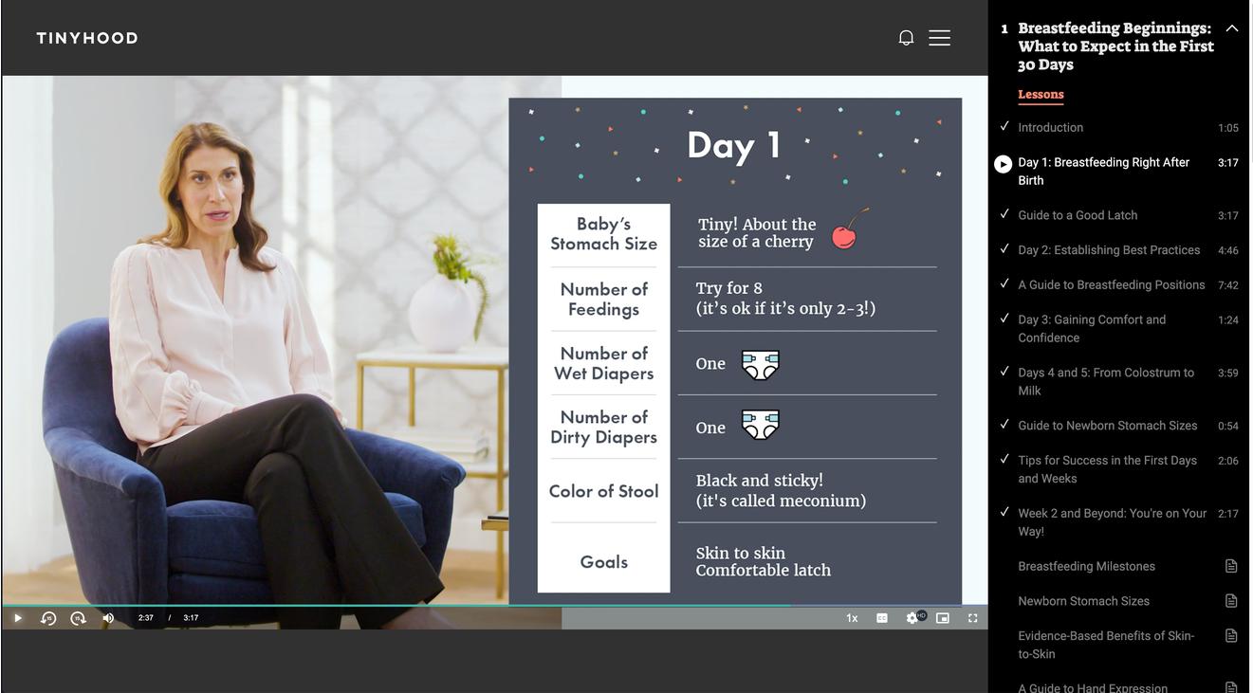The height and width of the screenshot is (693, 1253).
Task: Open video quality settings gear
Action: point(912,618)
